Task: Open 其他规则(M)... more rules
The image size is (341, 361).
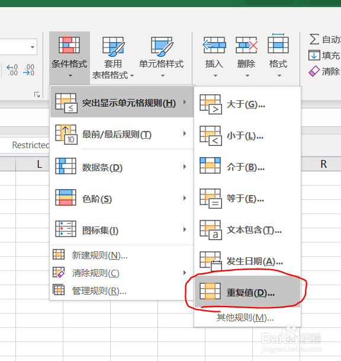Action: tap(247, 318)
